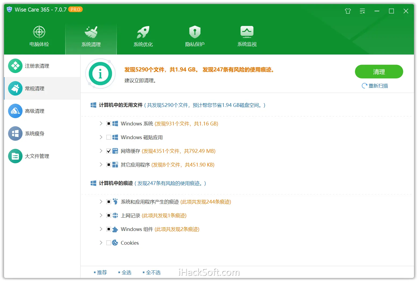The width and height of the screenshot is (418, 282).
Task: Click the 计算机中的无用文件 section header
Action: (x=121, y=105)
